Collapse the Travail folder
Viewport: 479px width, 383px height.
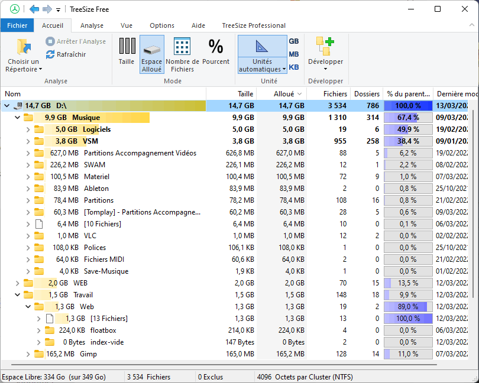17,295
